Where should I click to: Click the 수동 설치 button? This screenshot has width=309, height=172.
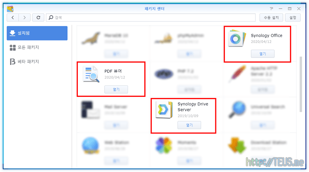tap(271, 17)
